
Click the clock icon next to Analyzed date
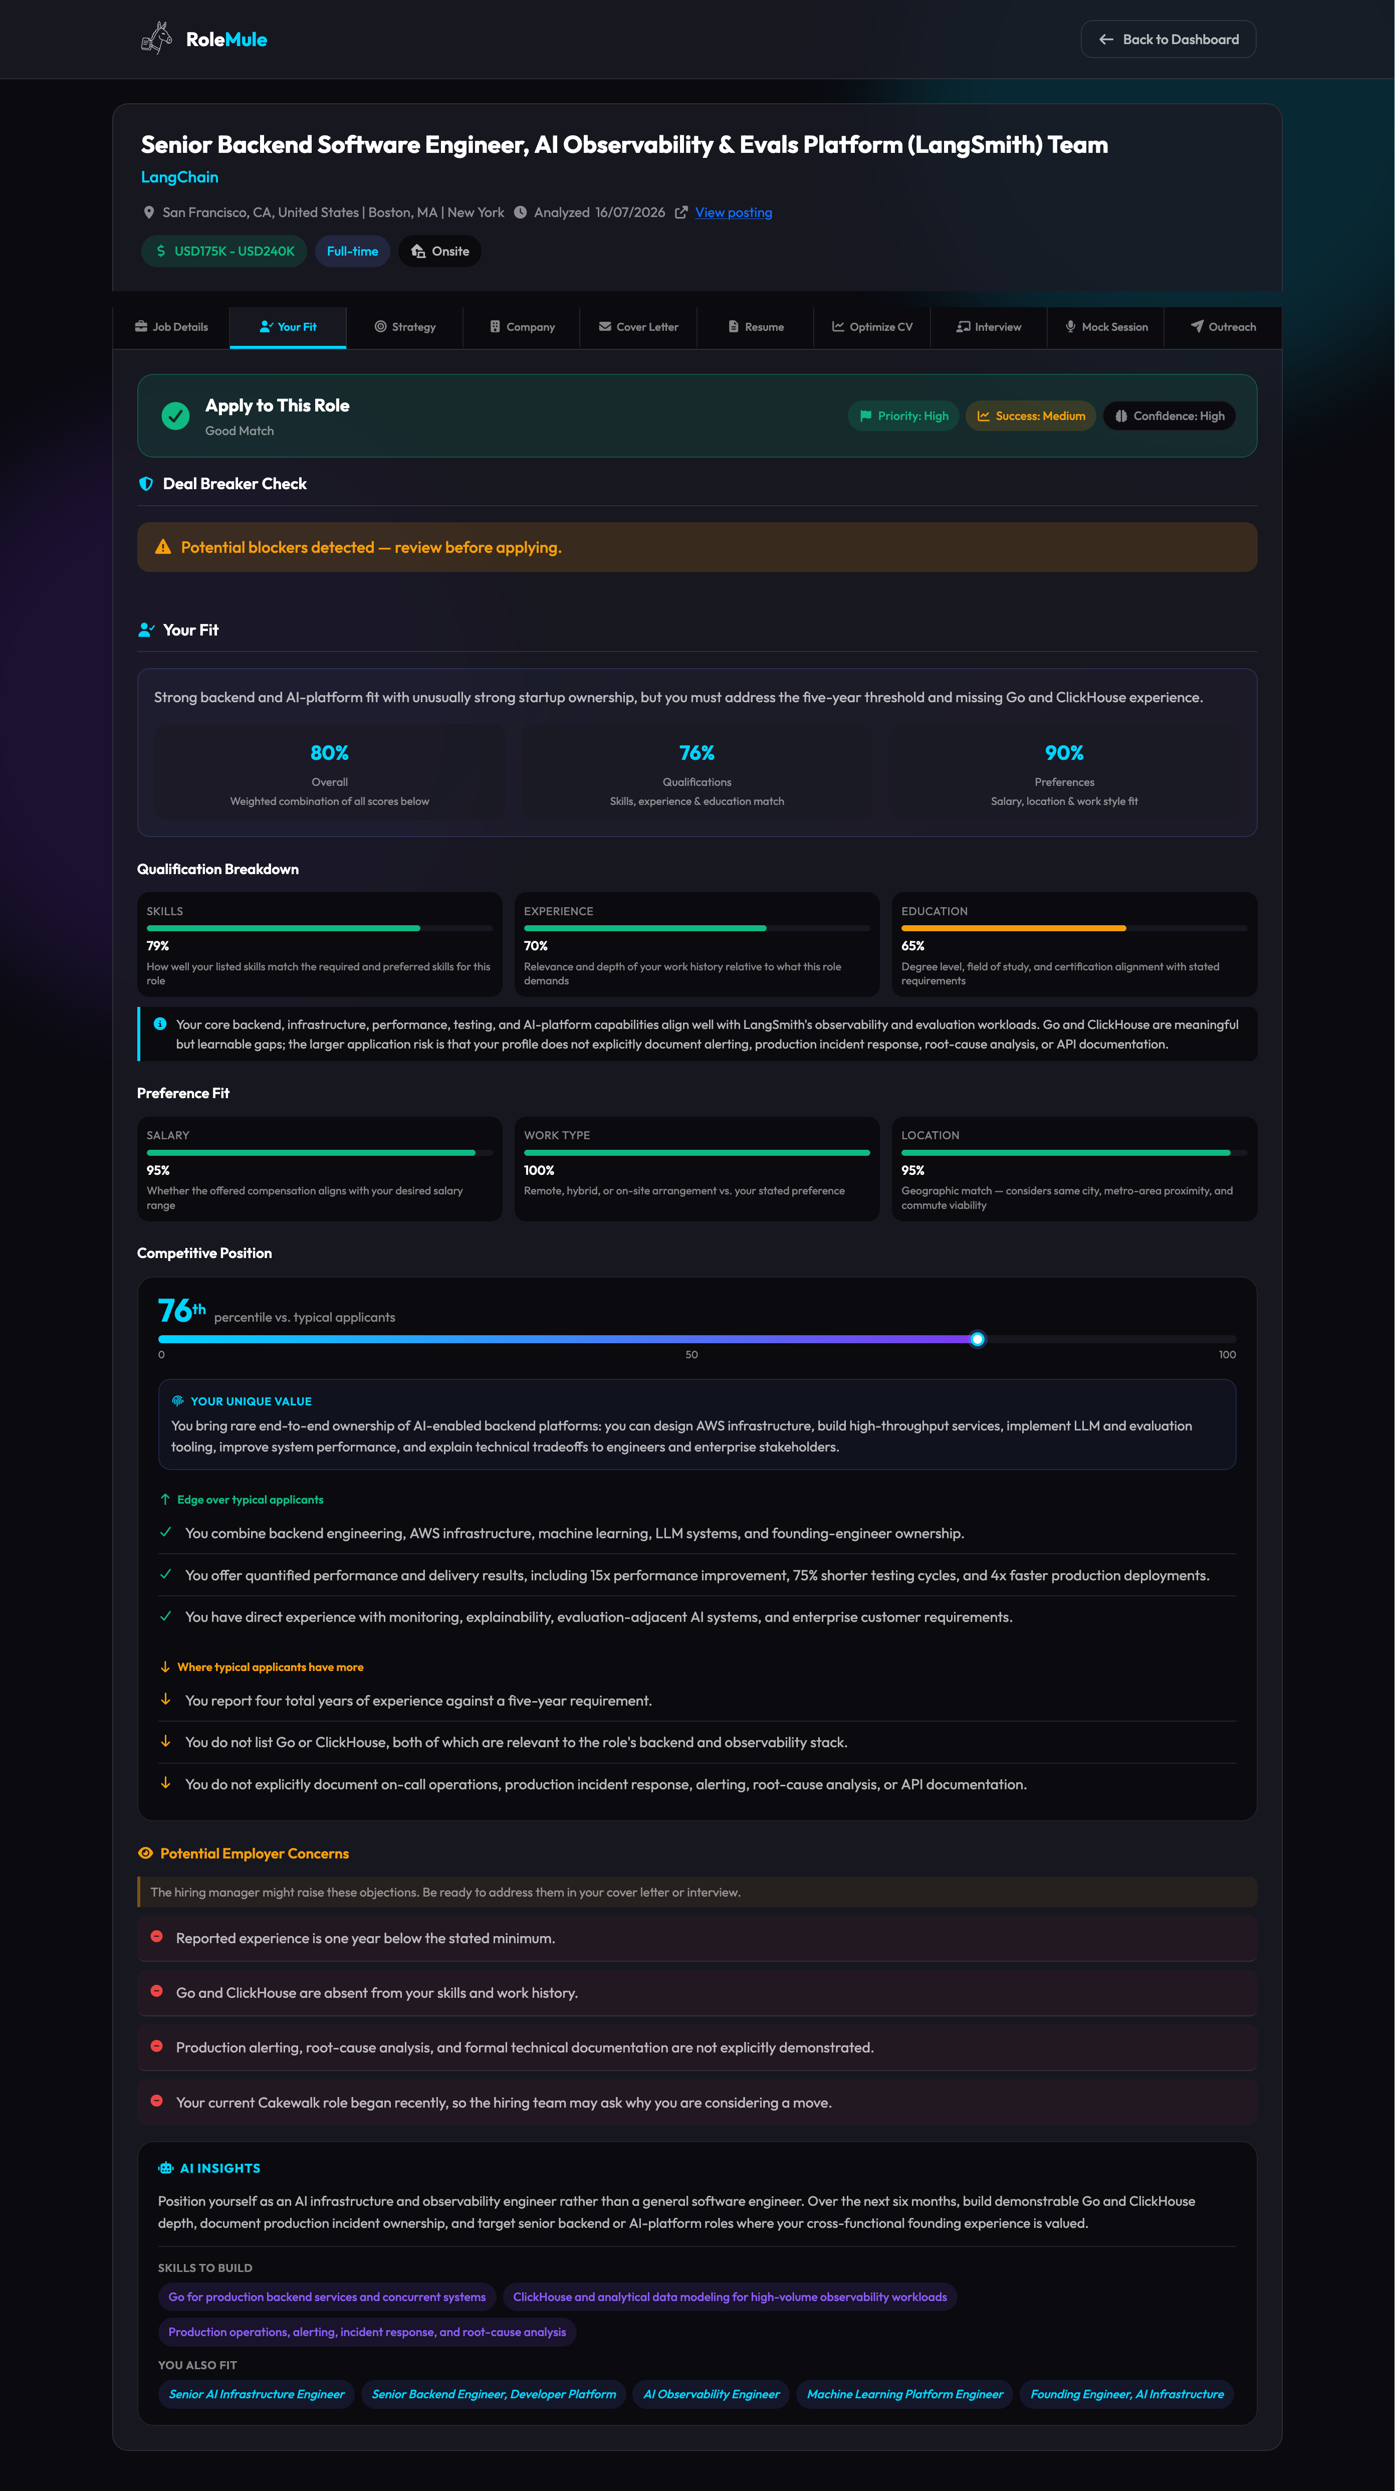(x=520, y=213)
